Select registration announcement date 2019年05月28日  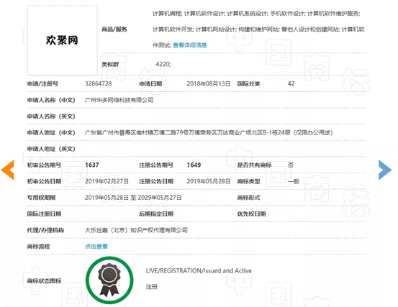(209, 181)
